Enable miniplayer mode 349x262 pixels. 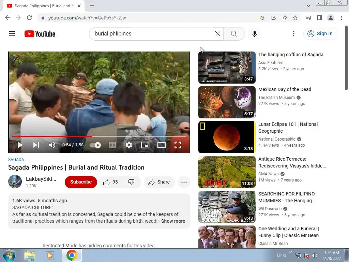(145, 145)
